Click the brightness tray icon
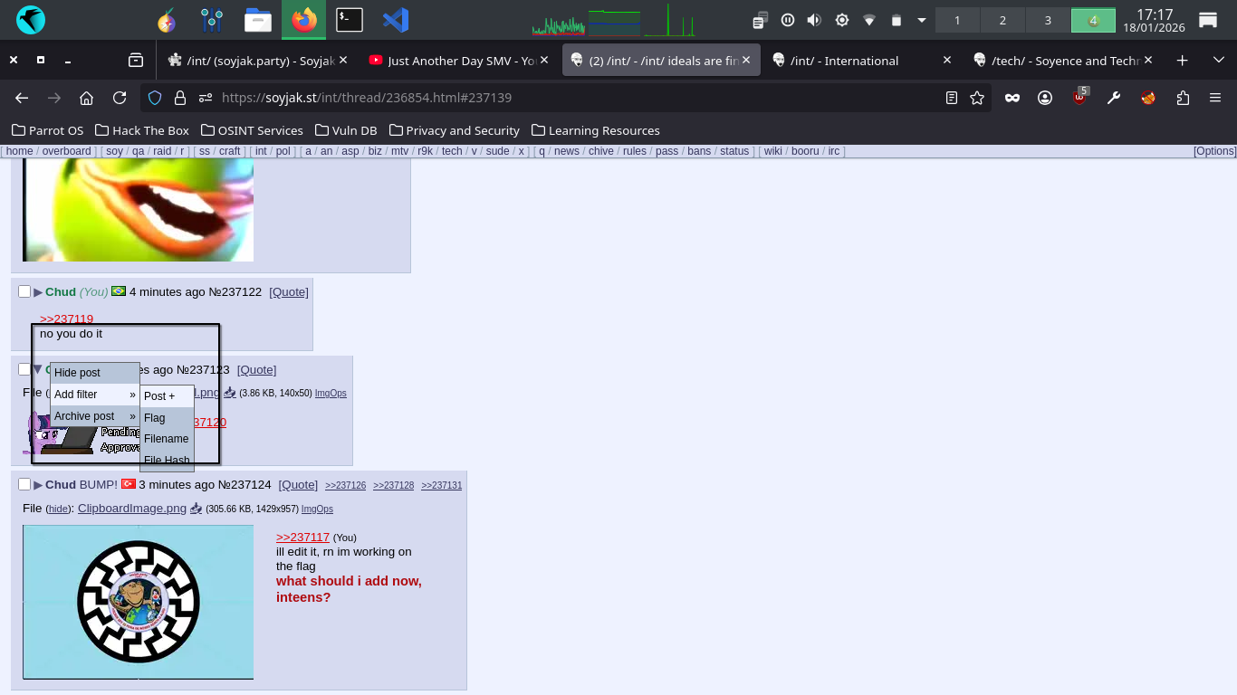The width and height of the screenshot is (1237, 695). 842,20
